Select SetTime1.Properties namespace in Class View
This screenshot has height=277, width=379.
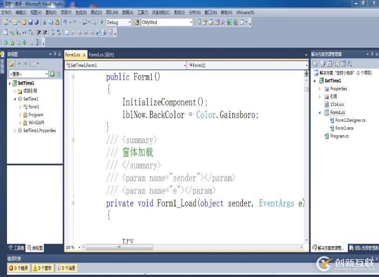(x=40, y=131)
